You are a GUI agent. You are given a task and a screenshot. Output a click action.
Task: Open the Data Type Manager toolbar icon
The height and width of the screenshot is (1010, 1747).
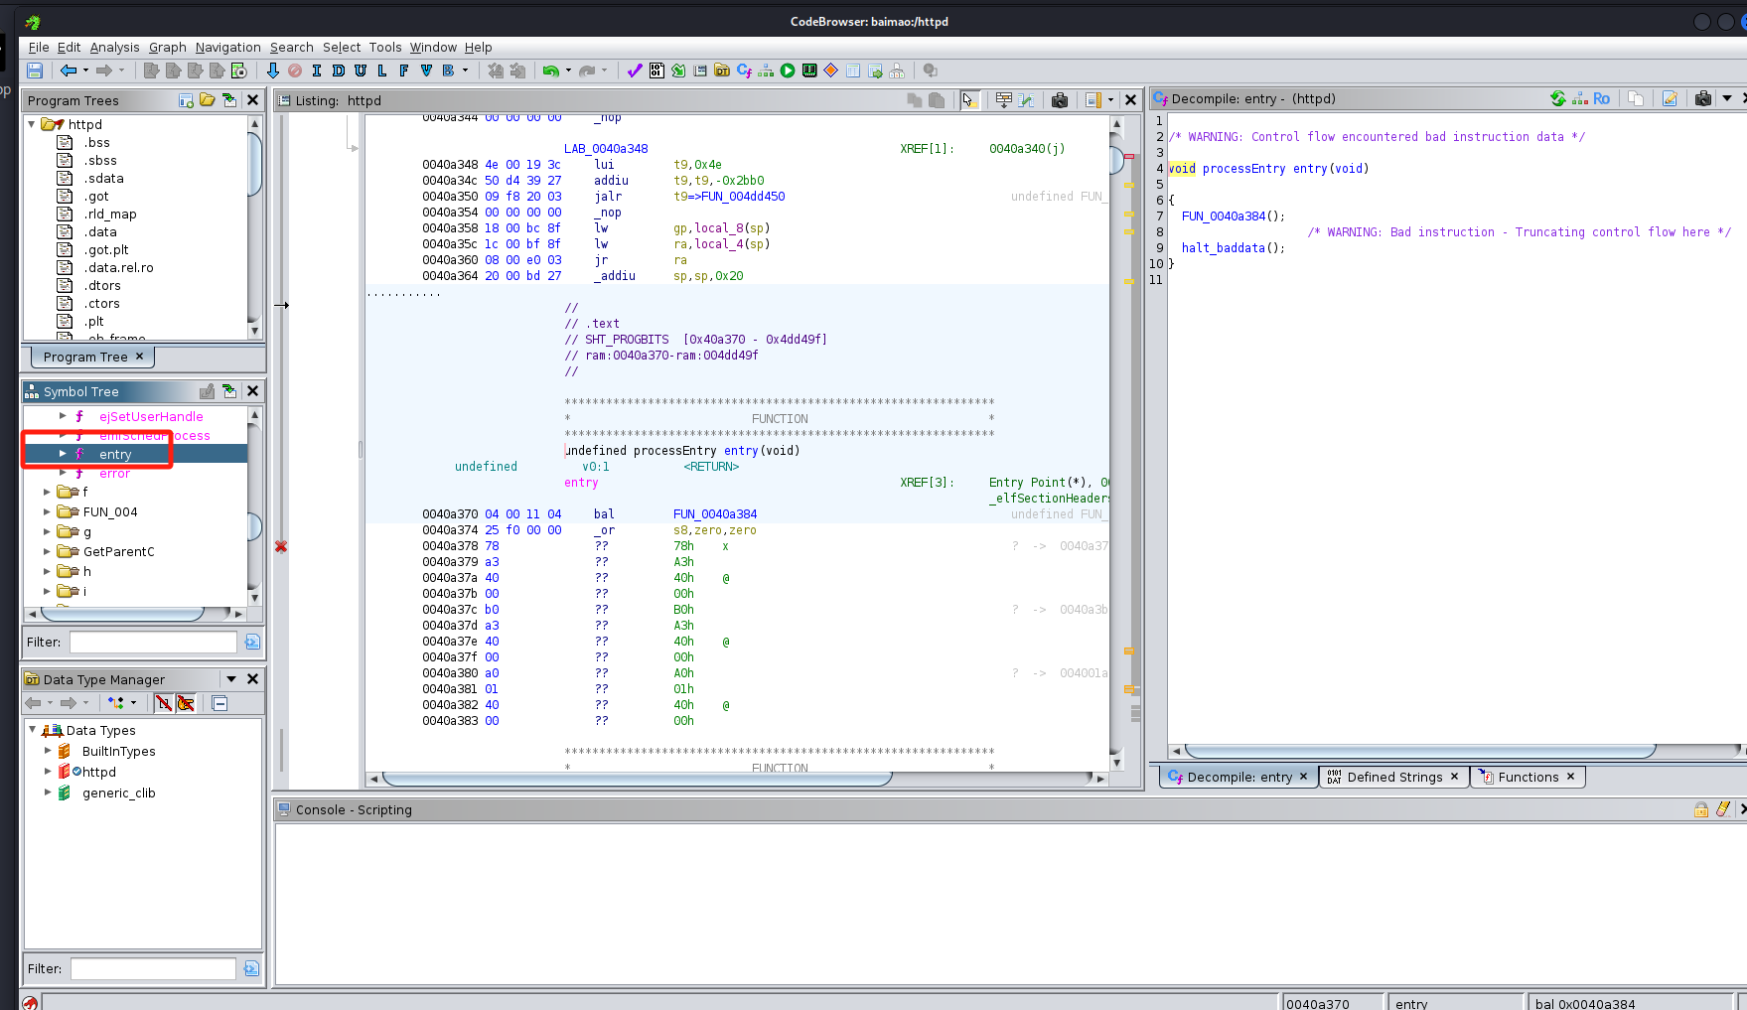pyautogui.click(x=722, y=71)
